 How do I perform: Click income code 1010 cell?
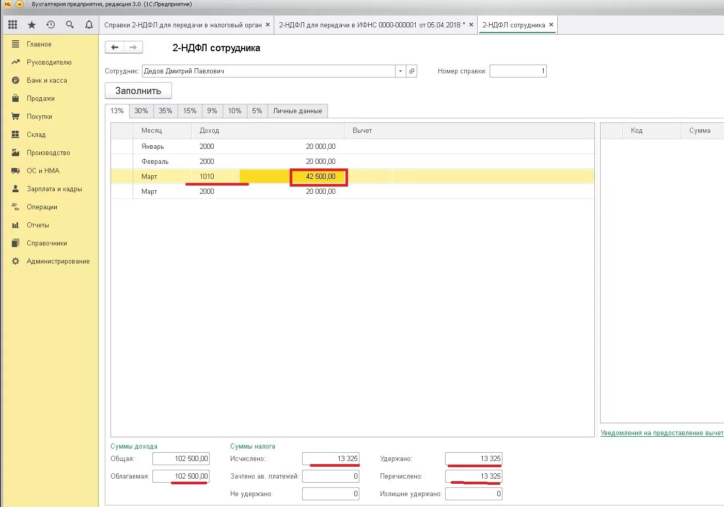tap(215, 176)
